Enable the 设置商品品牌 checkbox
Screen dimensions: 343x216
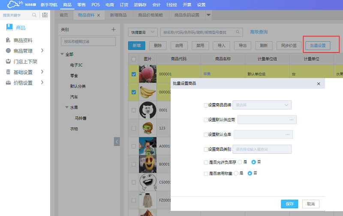[206, 105]
